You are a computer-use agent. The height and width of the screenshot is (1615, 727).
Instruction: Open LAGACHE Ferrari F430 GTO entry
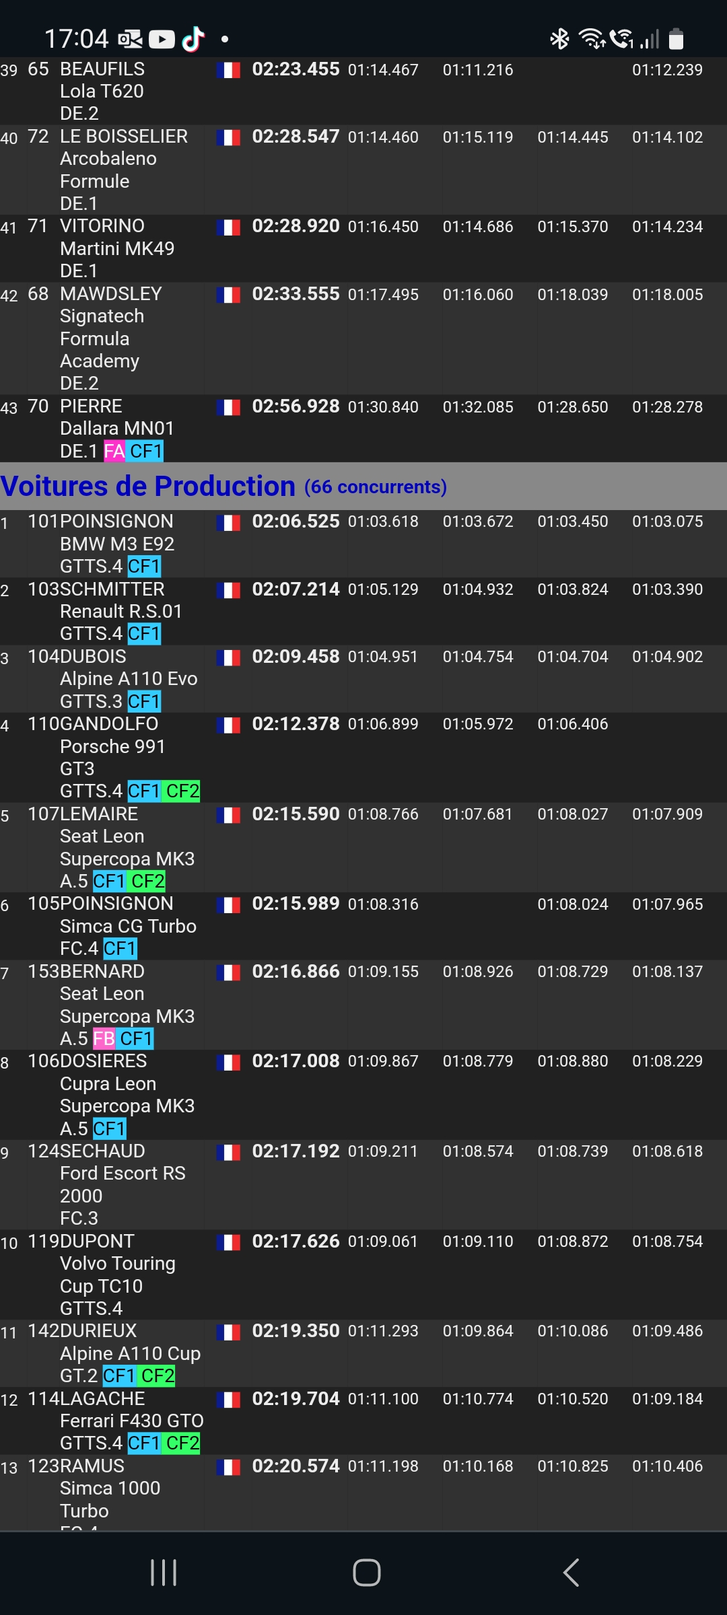[131, 1421]
